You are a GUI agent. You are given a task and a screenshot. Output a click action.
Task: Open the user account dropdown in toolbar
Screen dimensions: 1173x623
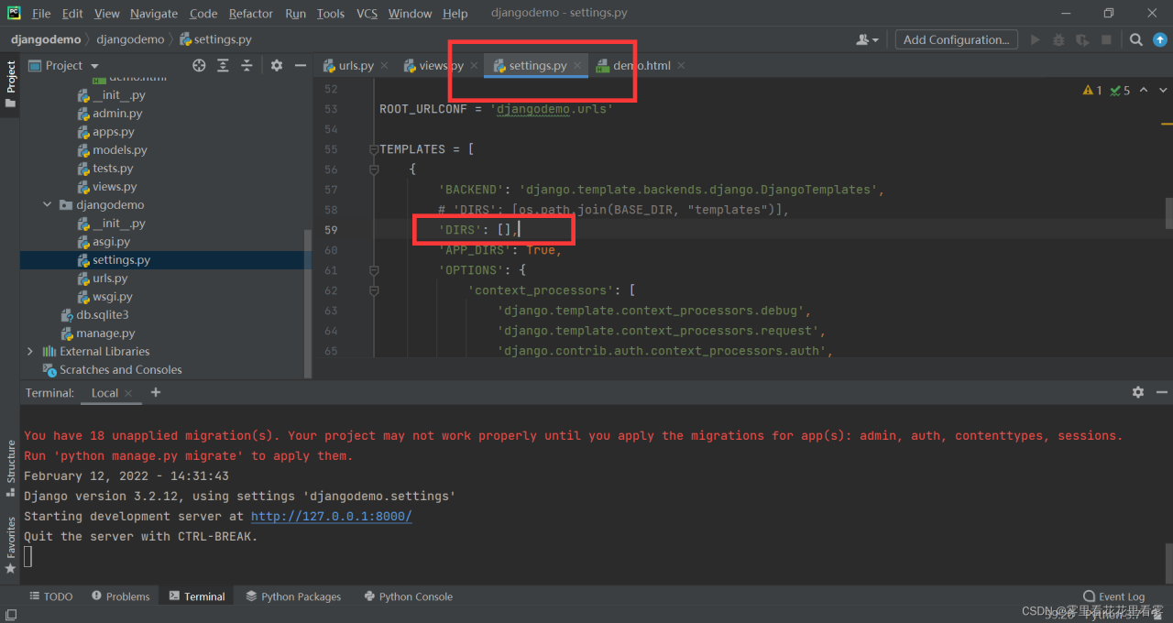click(867, 39)
